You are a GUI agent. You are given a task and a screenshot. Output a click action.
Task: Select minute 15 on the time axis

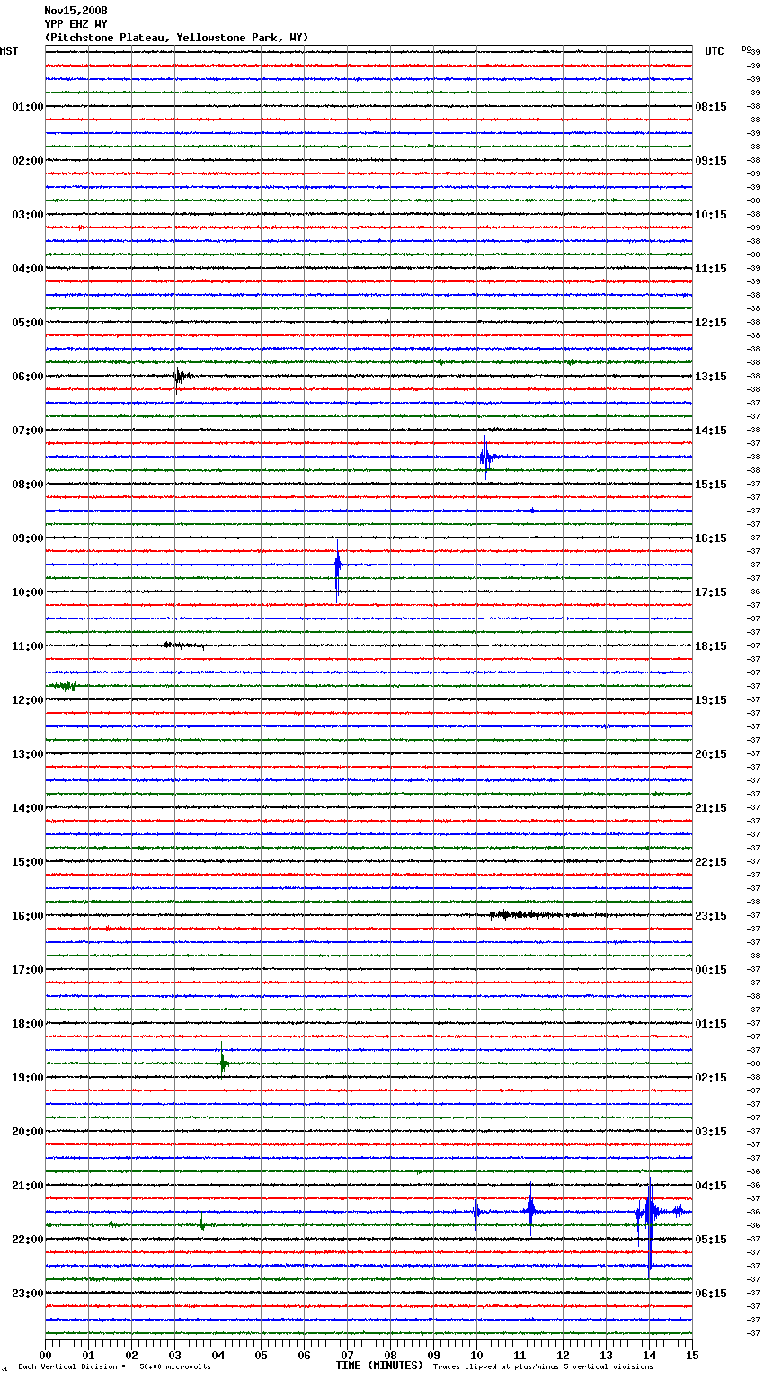[x=692, y=1355]
